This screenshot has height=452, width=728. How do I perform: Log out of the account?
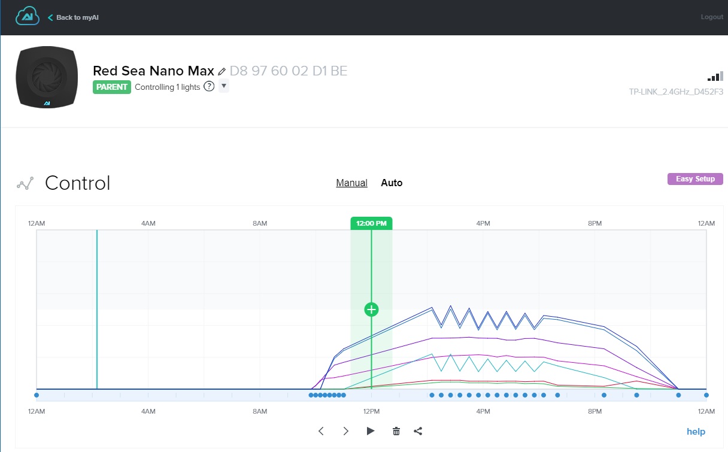pos(712,17)
